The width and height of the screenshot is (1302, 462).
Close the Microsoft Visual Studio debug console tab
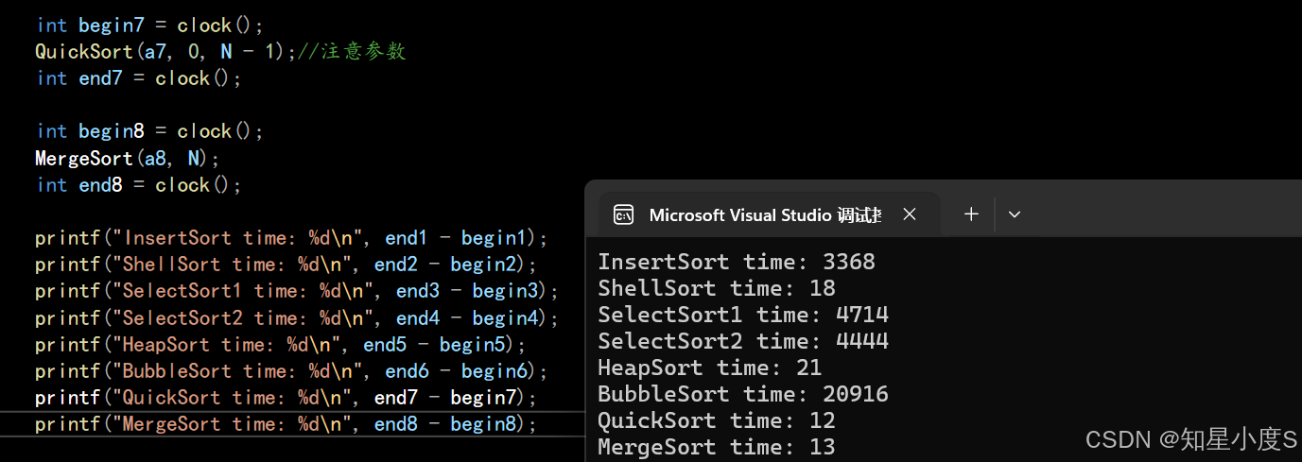[910, 214]
